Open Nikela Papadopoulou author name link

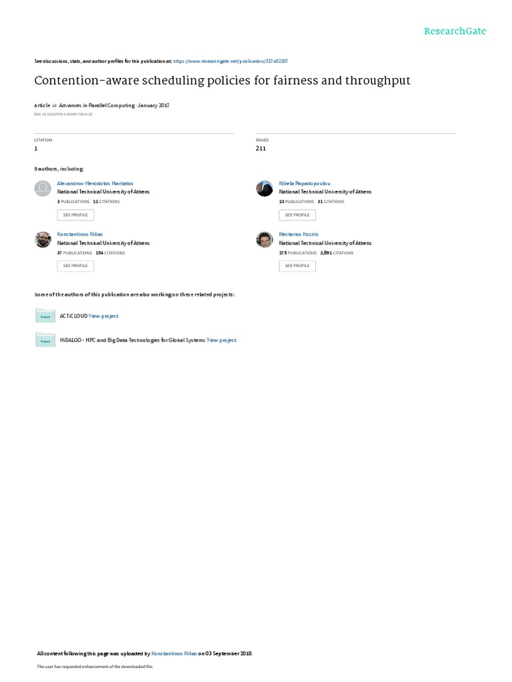[x=304, y=184]
